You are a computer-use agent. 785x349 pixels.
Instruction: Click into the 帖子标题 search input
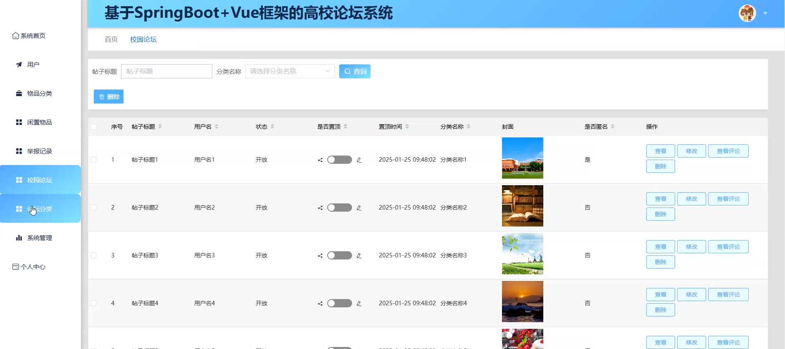tap(167, 71)
